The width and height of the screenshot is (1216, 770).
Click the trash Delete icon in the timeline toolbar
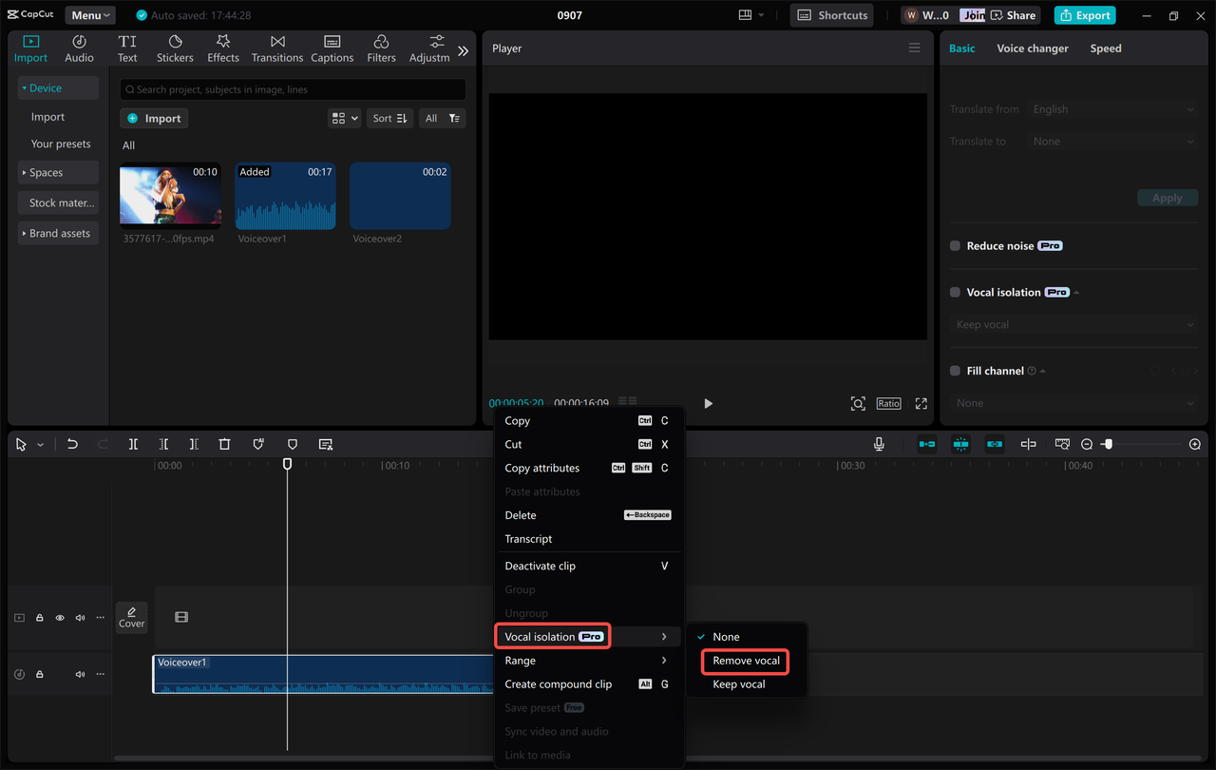[x=224, y=444]
